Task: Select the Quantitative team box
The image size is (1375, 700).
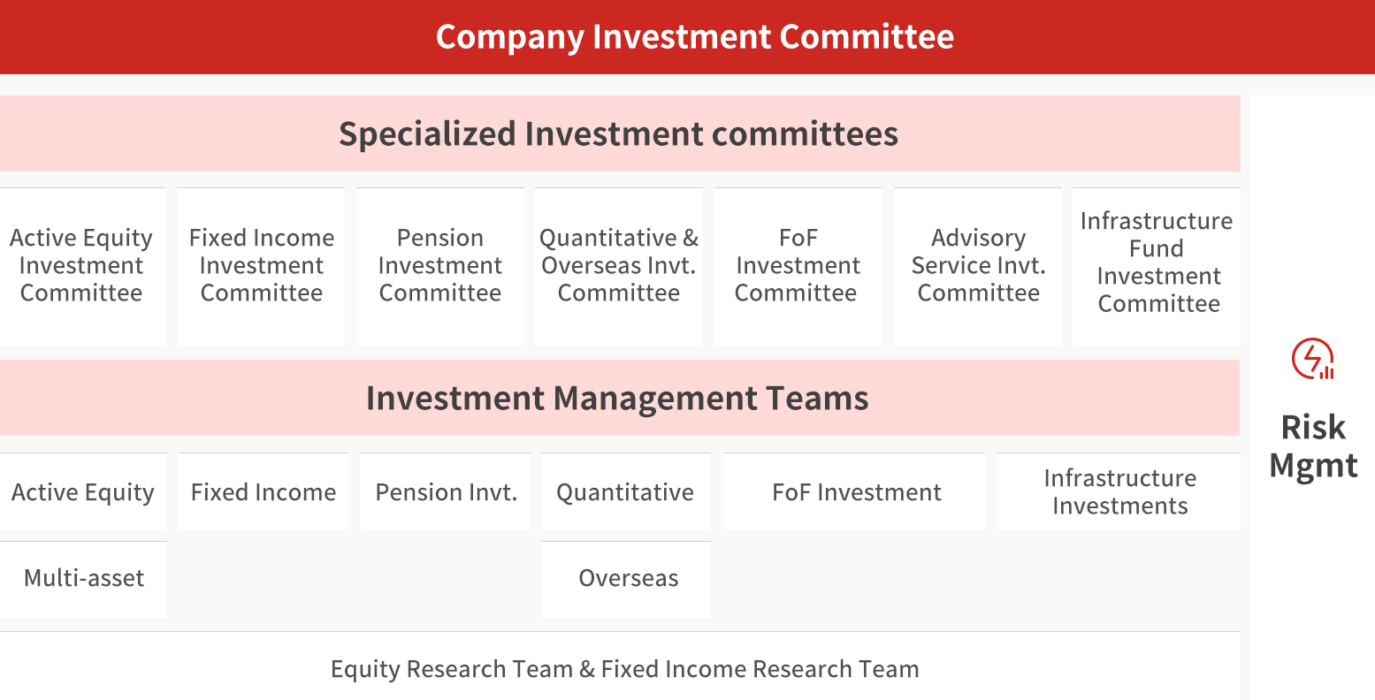Action: click(x=625, y=492)
